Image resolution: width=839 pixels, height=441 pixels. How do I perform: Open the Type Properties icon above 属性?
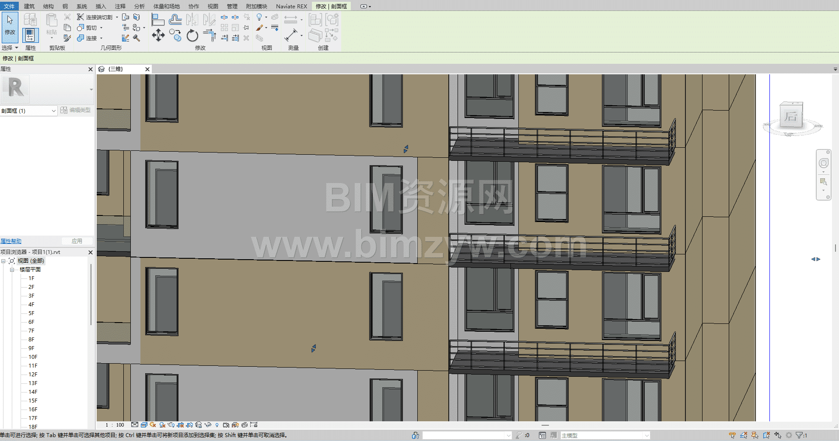30,19
